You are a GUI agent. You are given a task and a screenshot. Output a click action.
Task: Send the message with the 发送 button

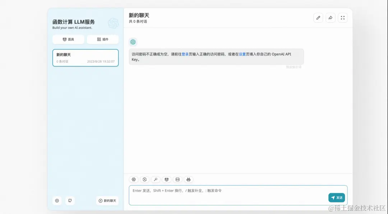(x=336, y=198)
